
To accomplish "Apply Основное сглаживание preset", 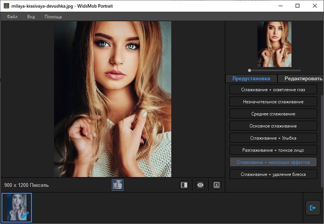I will pyautogui.click(x=273, y=126).
